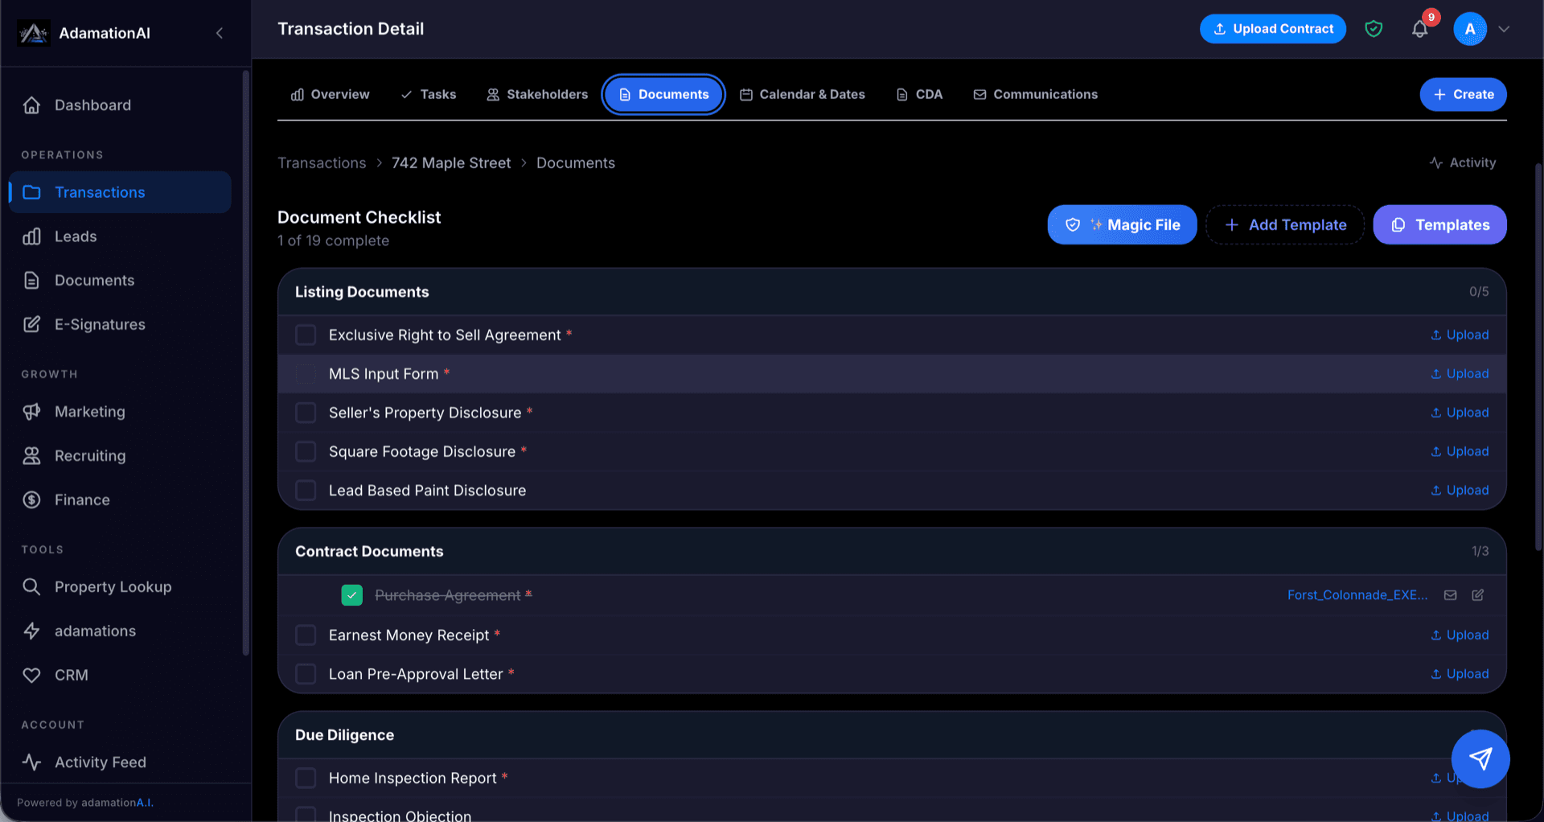Open E-Signatures in the sidebar
This screenshot has height=822, width=1544.
(x=121, y=324)
